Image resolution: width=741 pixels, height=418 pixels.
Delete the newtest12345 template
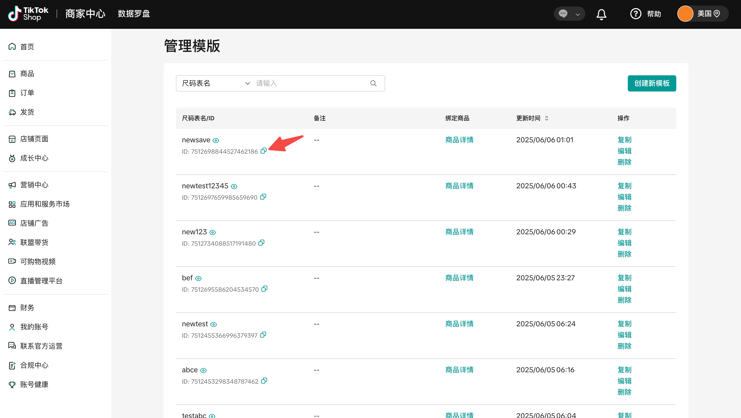624,208
